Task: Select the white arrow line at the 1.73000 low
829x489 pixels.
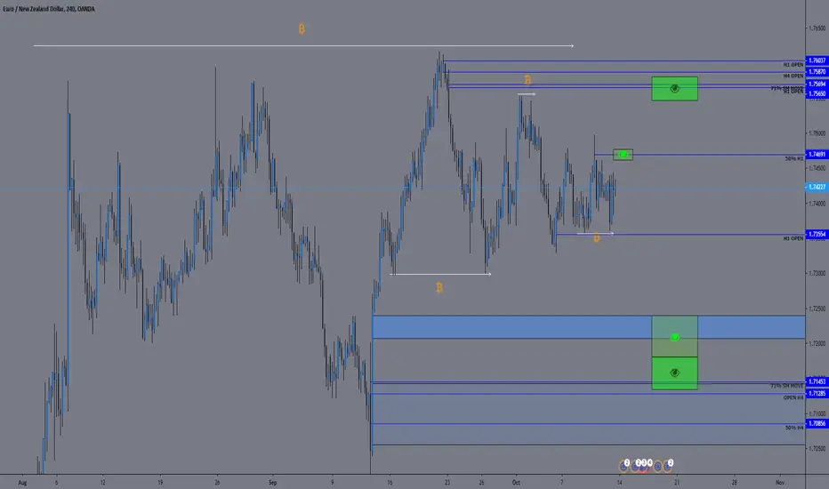Action: (x=440, y=274)
